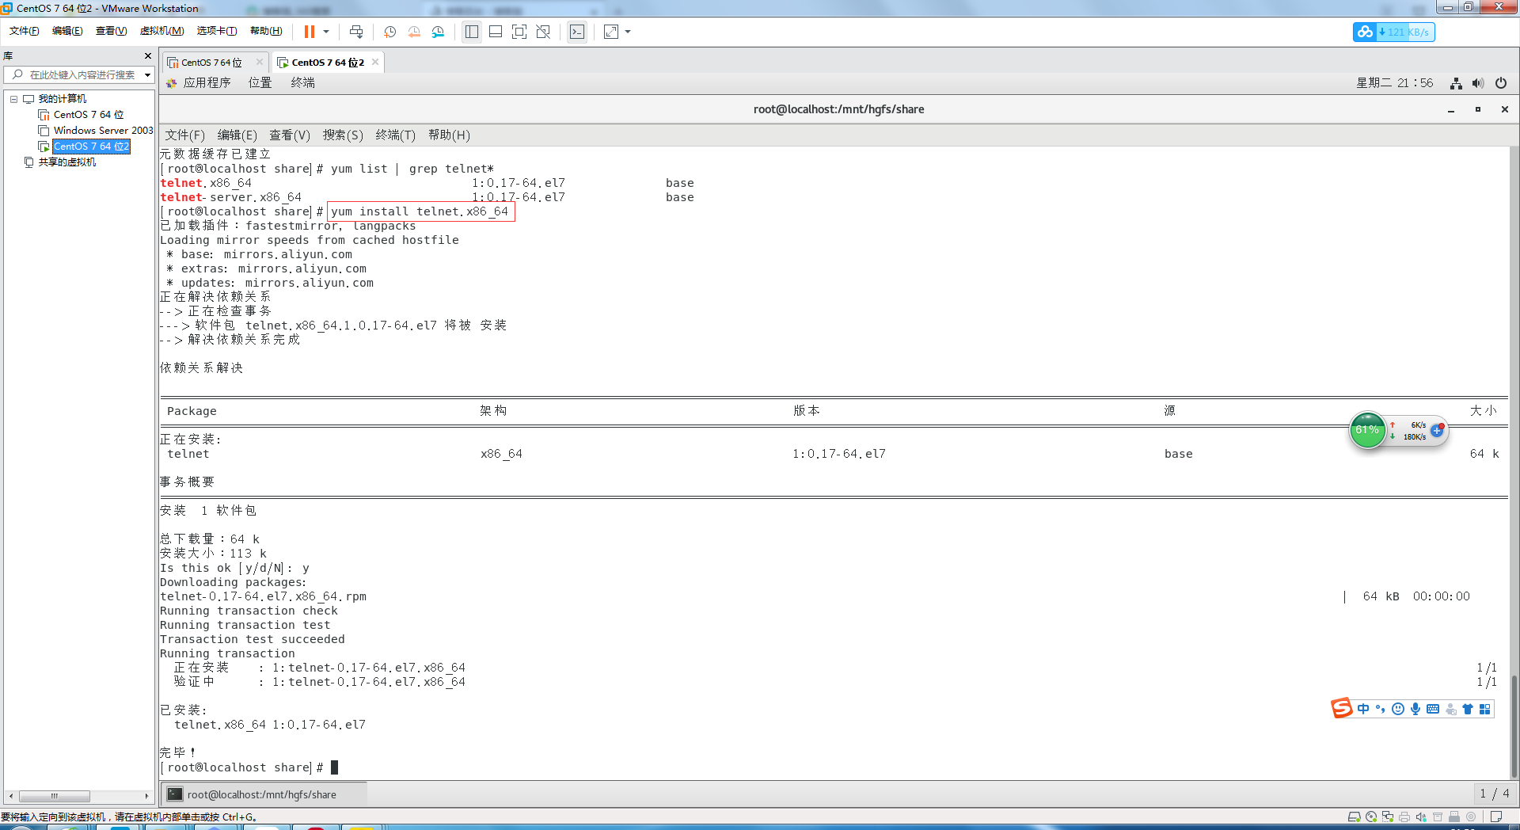This screenshot has height=830, width=1520.
Task: Open the terminal 编辑(E) menu
Action: (237, 135)
